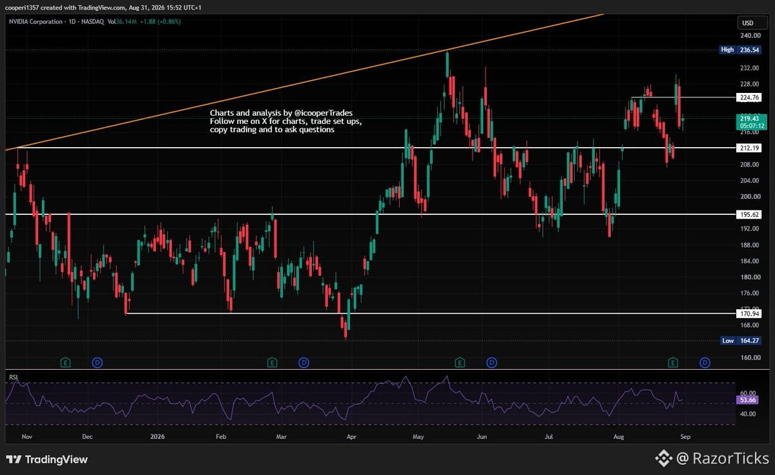
Task: Click the Nov time axis label
Action: point(26,437)
